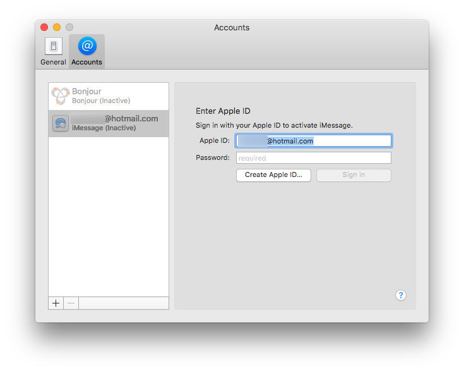Open help with the question mark button
The width and height of the screenshot is (464, 373).
click(400, 295)
